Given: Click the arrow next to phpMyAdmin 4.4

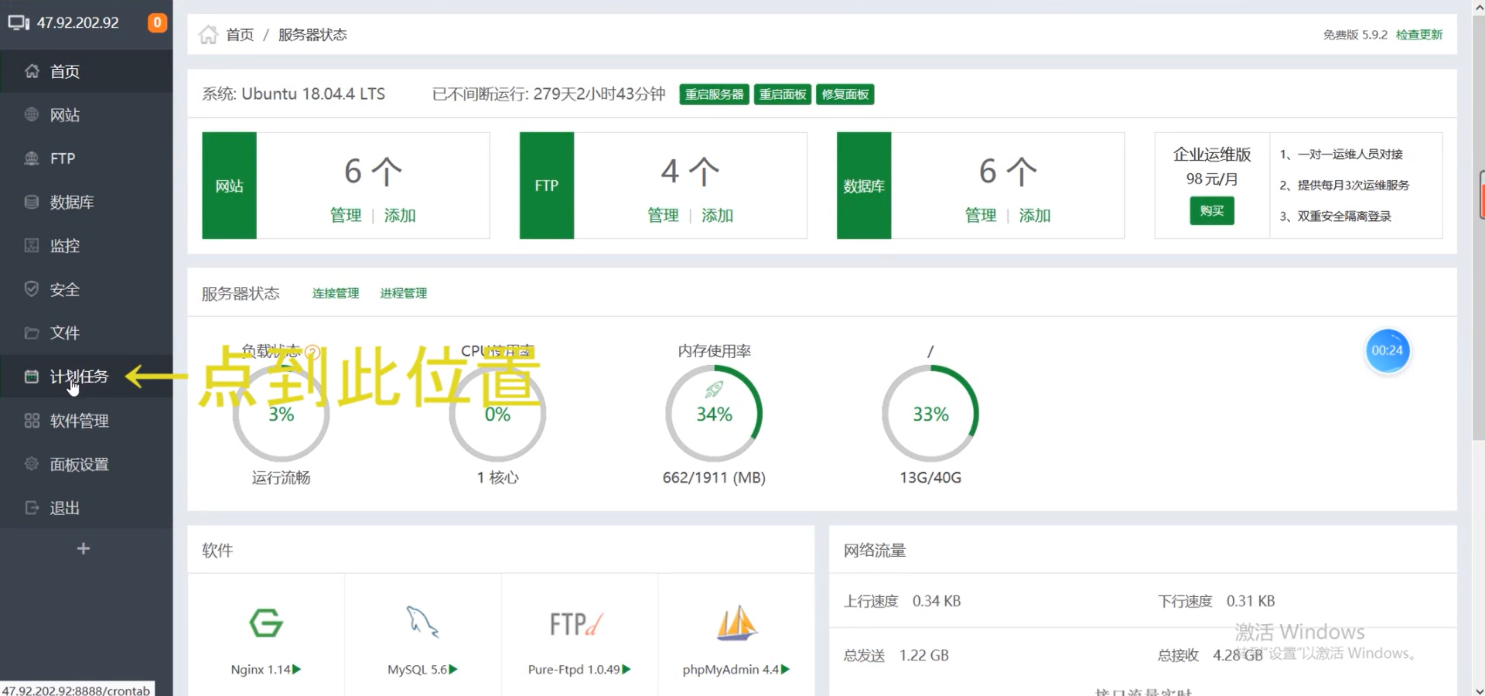Looking at the screenshot, I should pyautogui.click(x=786, y=669).
